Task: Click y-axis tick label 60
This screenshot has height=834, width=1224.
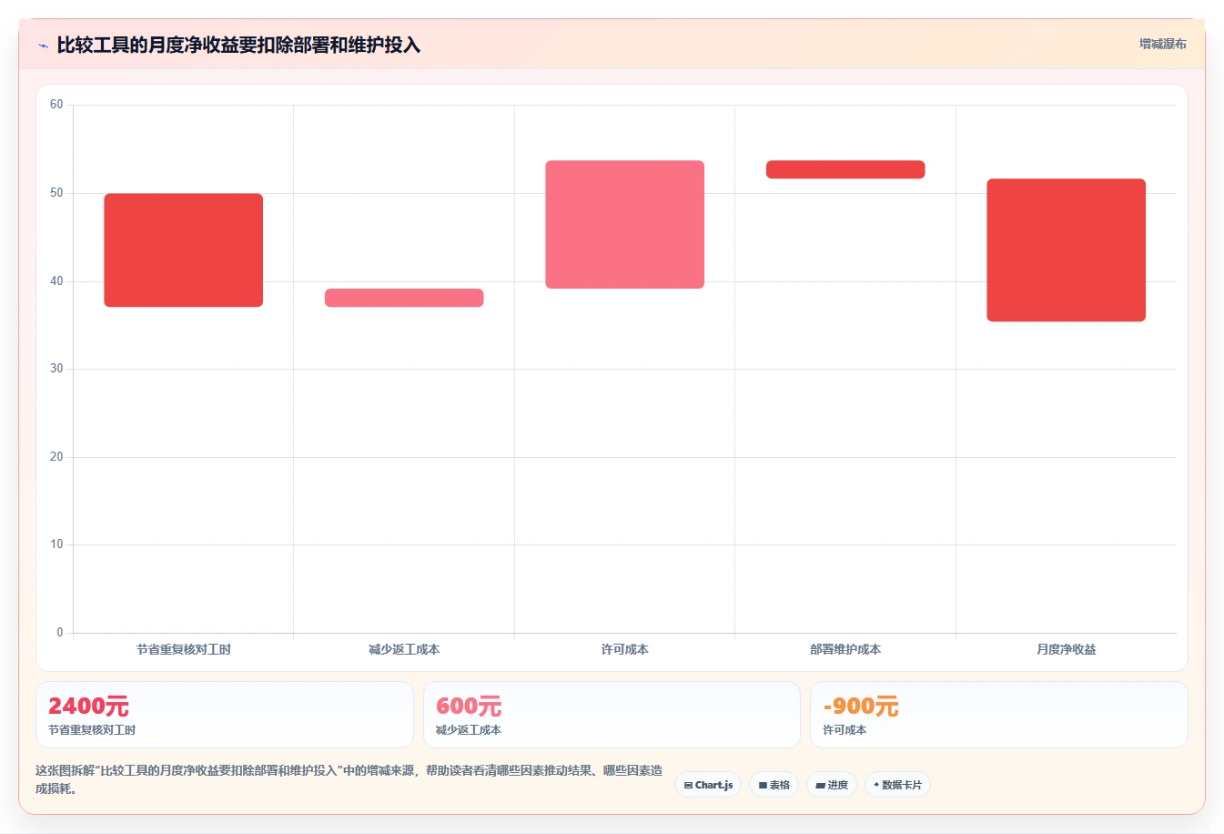Action: click(56, 105)
